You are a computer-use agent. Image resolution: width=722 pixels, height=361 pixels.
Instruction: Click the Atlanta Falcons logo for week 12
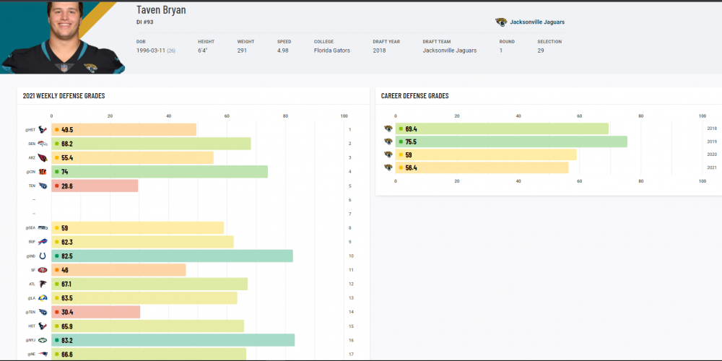43,284
